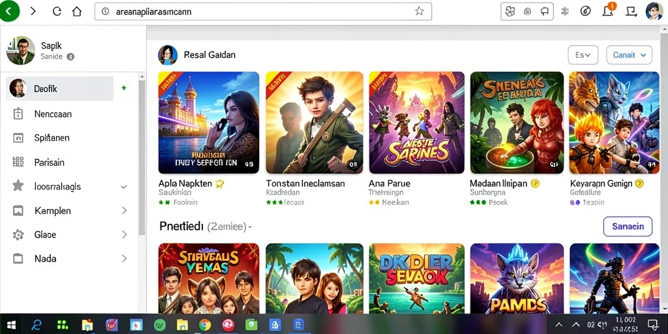The width and height of the screenshot is (668, 334).
Task: Click the Tonstan Ineclamsan title
Action: [x=305, y=183]
